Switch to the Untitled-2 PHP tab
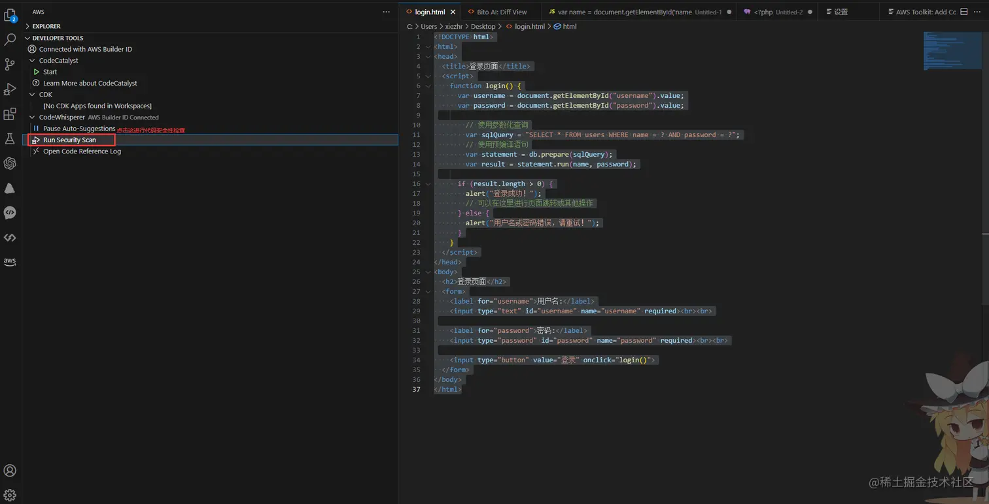The width and height of the screenshot is (989, 504). pos(778,12)
